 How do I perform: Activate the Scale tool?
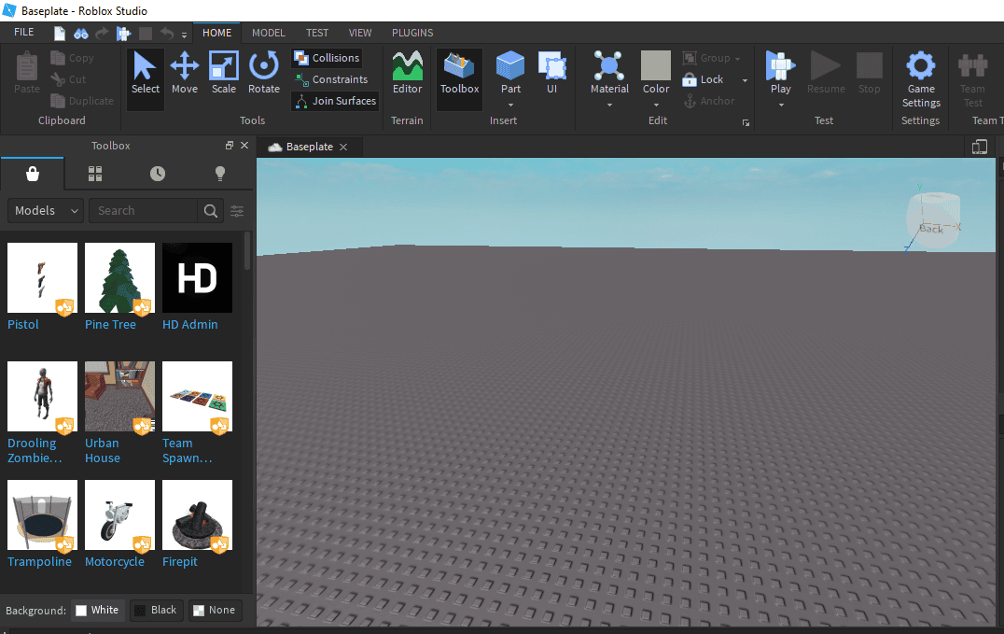pyautogui.click(x=224, y=75)
